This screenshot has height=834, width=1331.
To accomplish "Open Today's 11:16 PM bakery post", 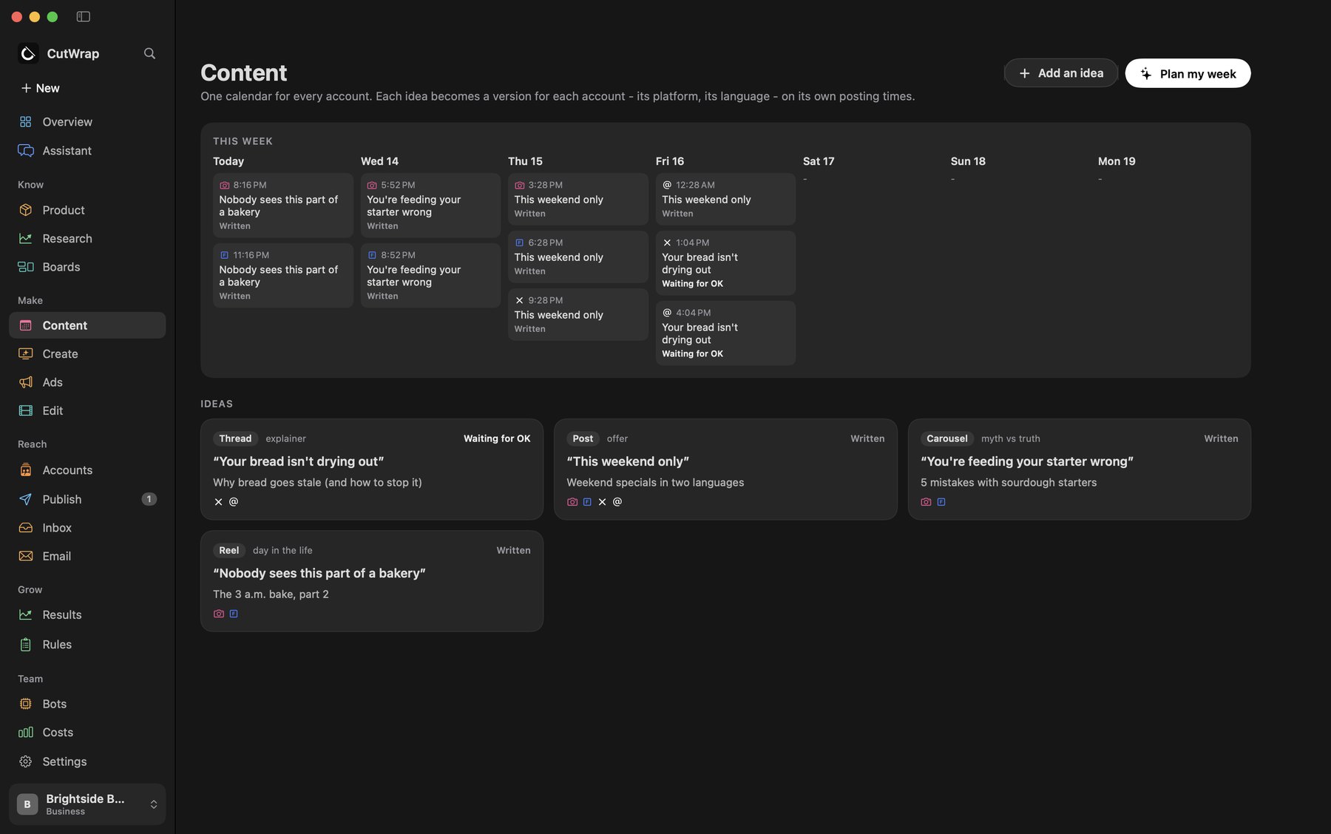I will [x=283, y=276].
